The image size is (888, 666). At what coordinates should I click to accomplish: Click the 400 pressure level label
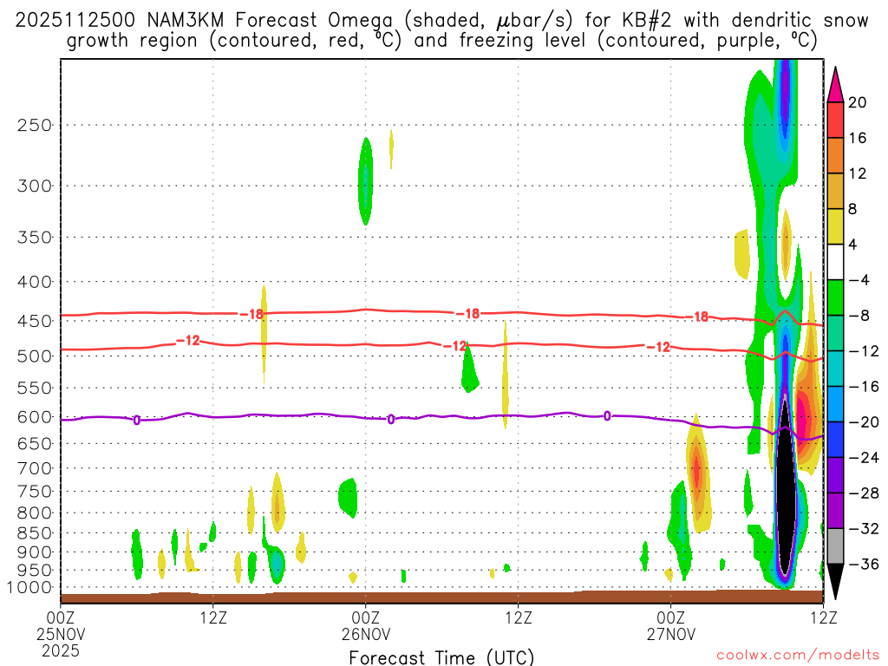pyautogui.click(x=35, y=282)
